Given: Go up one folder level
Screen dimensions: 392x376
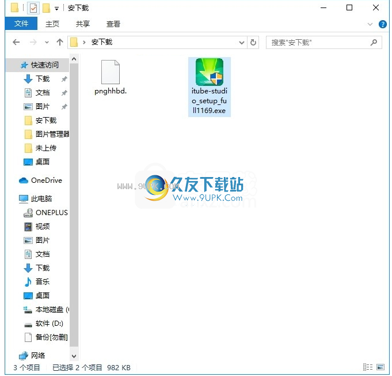Looking at the screenshot, I should point(60,42).
